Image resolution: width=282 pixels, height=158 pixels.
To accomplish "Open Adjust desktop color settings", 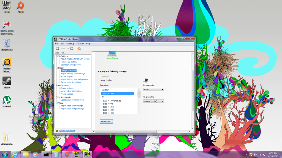I will (73, 74).
